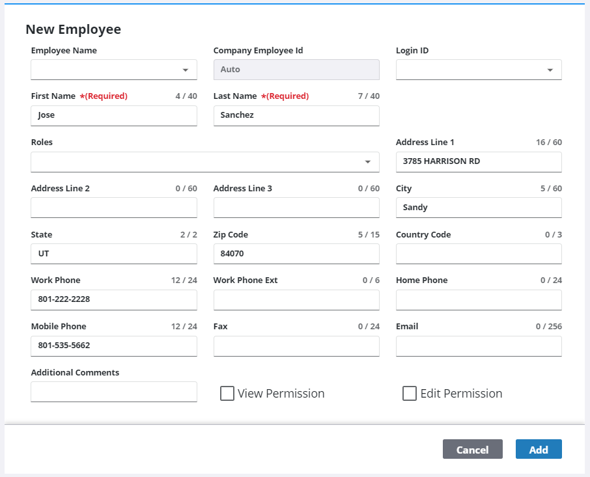
Task: Click the empty Email input field
Action: click(478, 346)
